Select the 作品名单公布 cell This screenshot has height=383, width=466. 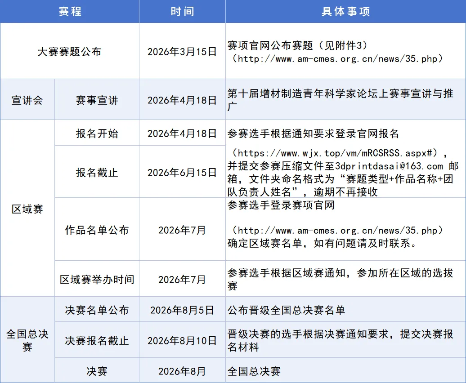coord(97,230)
